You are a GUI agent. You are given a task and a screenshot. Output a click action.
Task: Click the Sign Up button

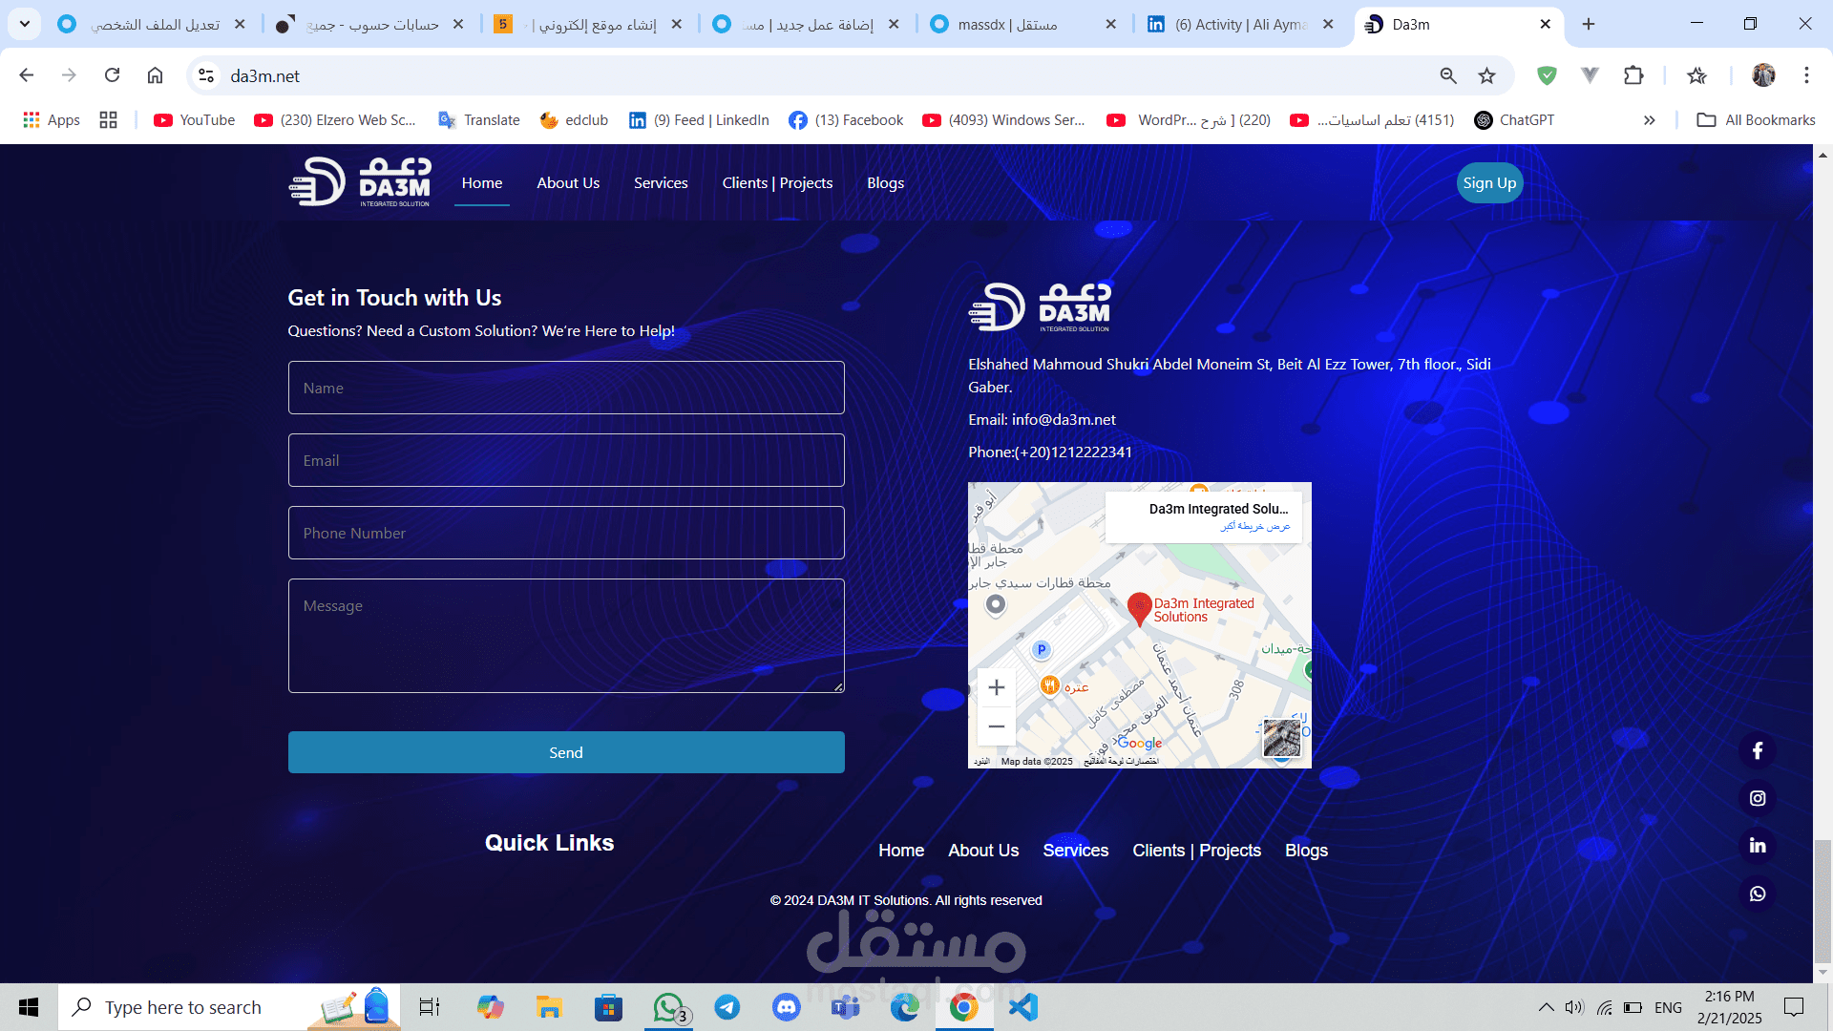pos(1489,183)
